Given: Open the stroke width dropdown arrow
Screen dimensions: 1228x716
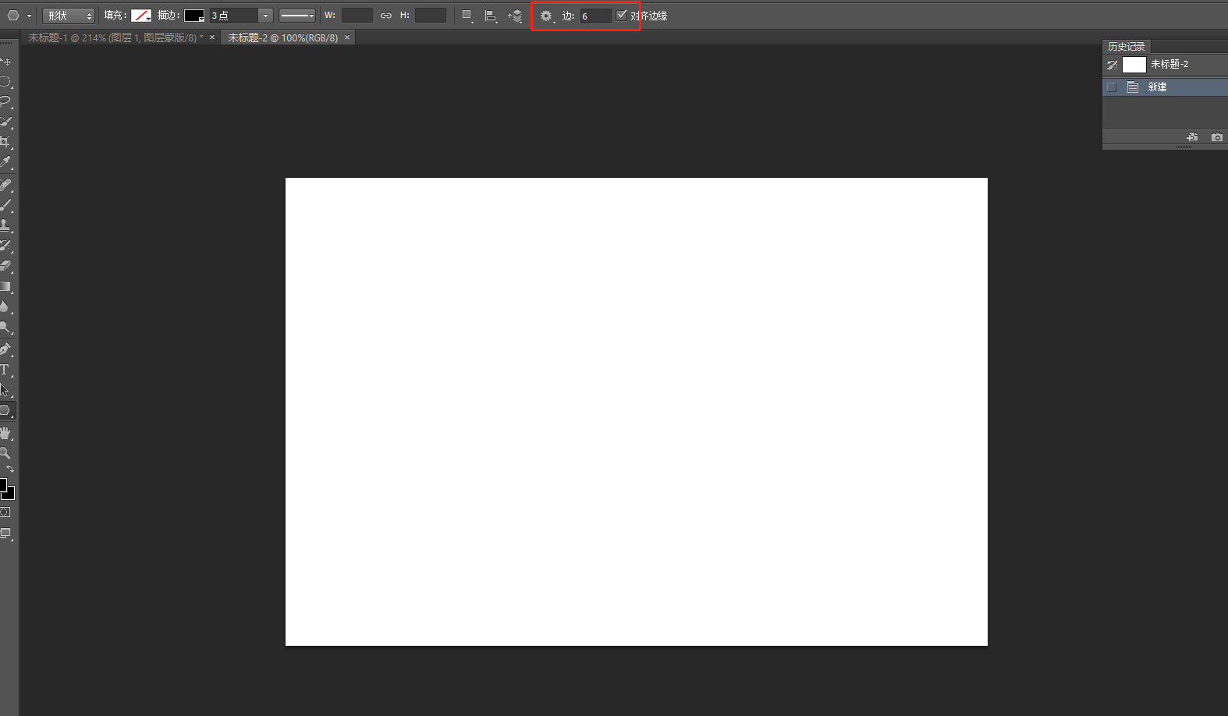Looking at the screenshot, I should tap(265, 16).
